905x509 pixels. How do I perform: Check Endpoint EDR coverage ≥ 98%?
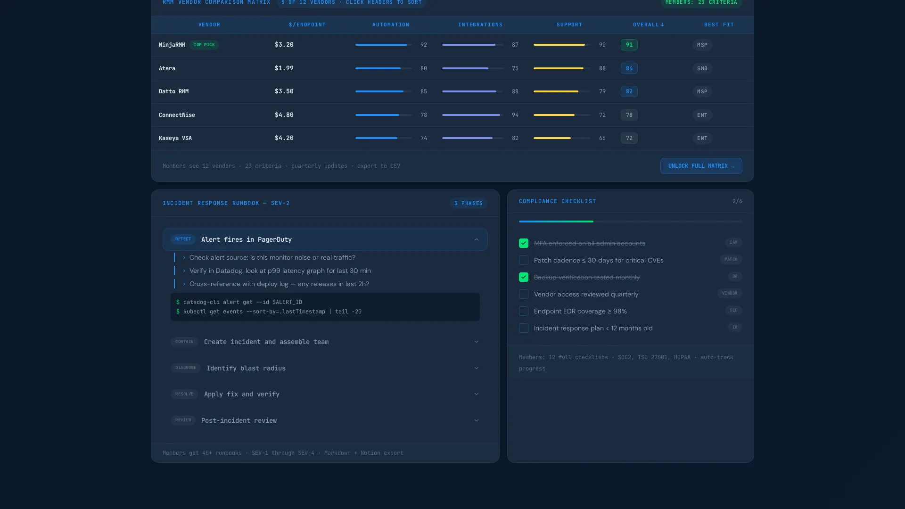coord(524,311)
